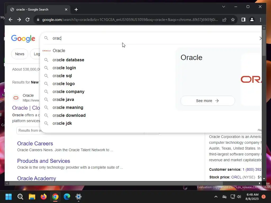Close the 'oracle - Google Search' tab

pos(66,10)
